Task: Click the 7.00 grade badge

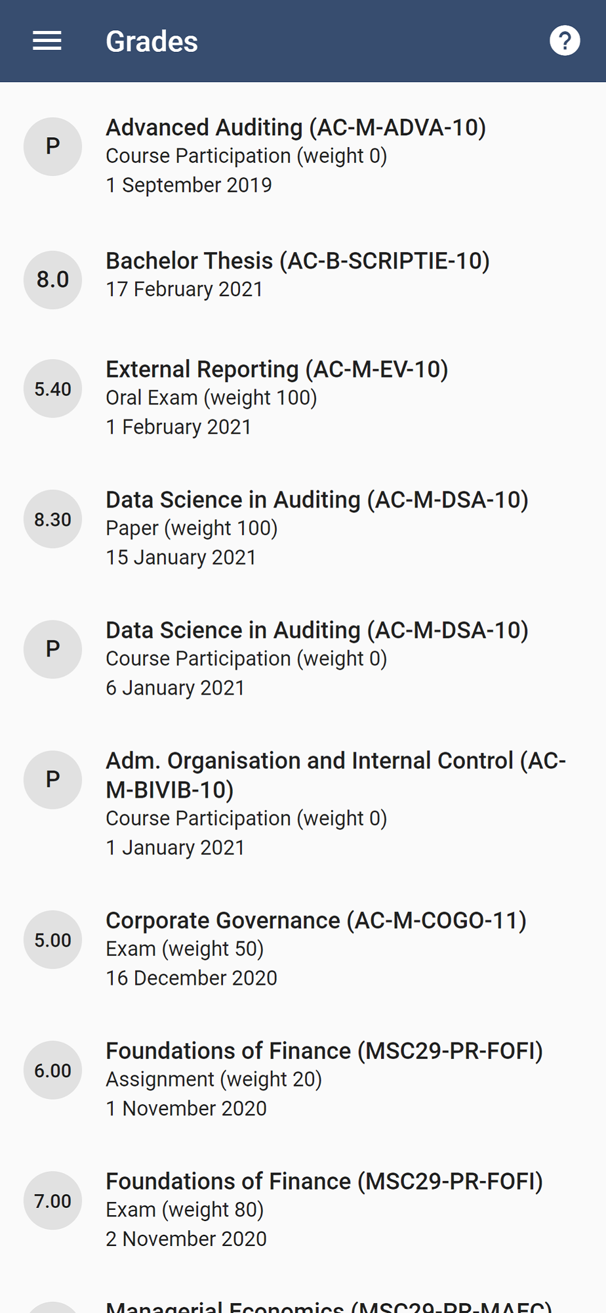Action: point(52,1201)
